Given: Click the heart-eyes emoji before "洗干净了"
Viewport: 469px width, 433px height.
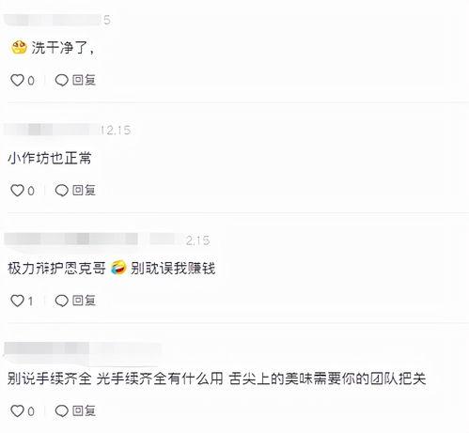Looking at the screenshot, I should (x=19, y=48).
